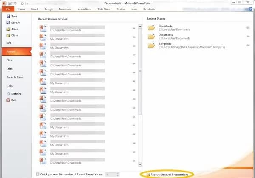This screenshot has height=178, width=255.
Task: Click the quick access toolbar save icon
Action: point(10,3)
